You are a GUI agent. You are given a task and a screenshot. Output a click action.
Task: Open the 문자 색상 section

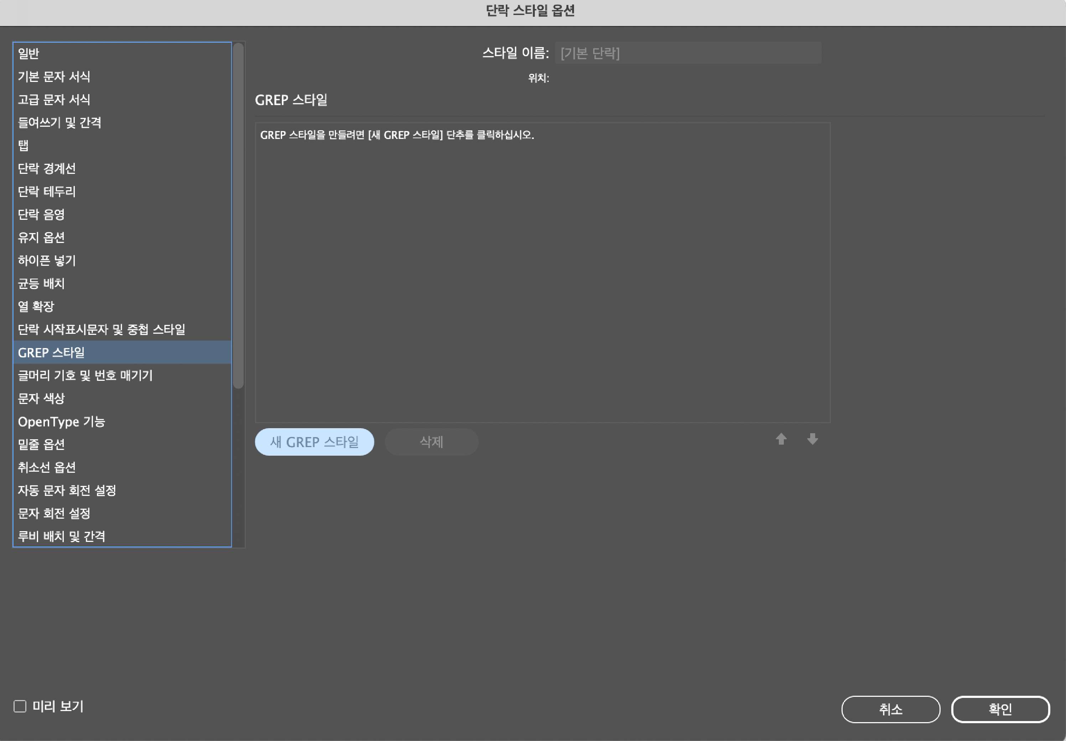(41, 398)
